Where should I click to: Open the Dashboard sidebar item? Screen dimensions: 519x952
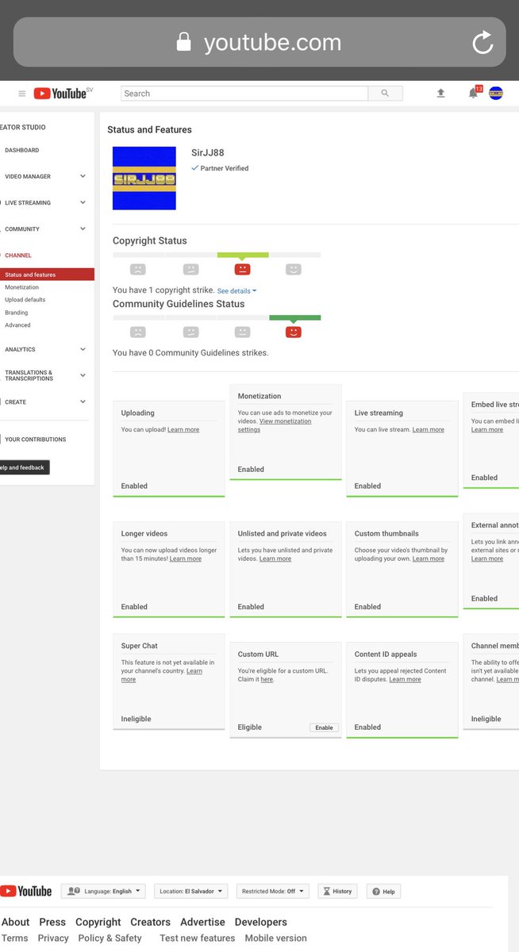pos(21,150)
